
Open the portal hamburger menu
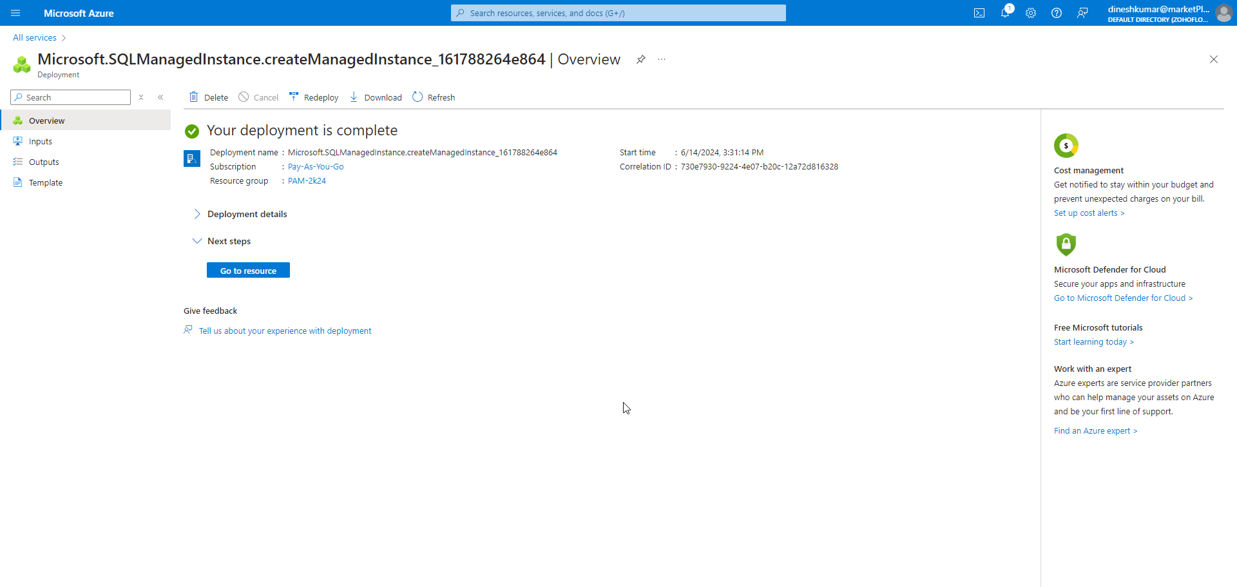[x=15, y=13]
